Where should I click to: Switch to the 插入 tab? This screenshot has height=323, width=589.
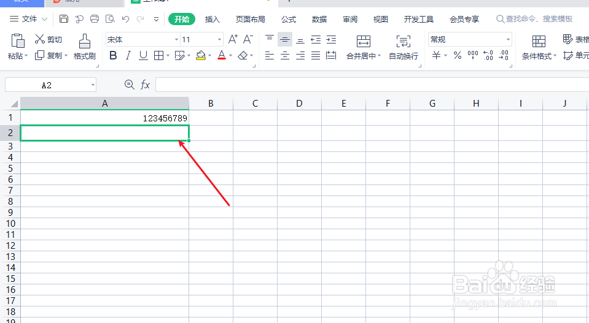tap(213, 19)
